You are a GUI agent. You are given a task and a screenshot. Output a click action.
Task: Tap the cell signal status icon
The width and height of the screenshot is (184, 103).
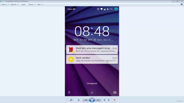click(104, 9)
